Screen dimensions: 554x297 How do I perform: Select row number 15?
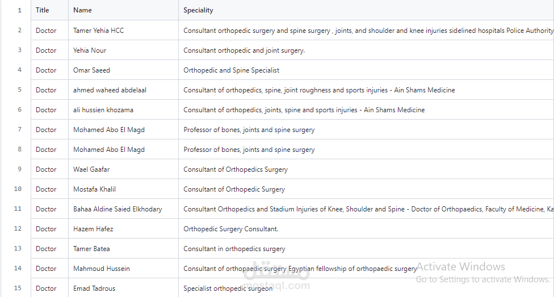point(18,288)
